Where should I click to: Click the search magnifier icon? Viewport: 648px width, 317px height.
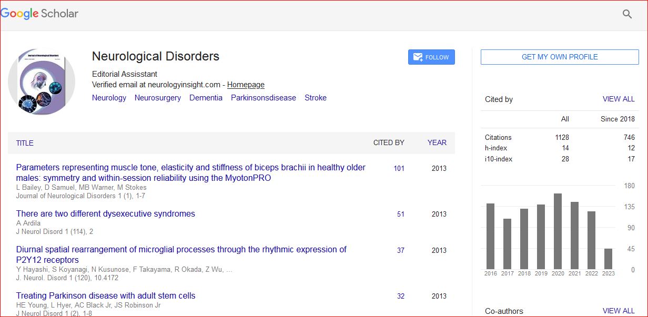coord(627,14)
